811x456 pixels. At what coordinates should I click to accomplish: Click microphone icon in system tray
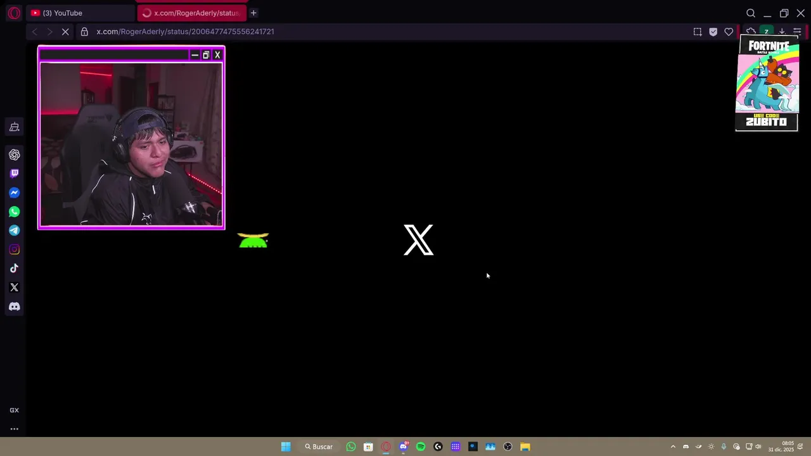(724, 446)
